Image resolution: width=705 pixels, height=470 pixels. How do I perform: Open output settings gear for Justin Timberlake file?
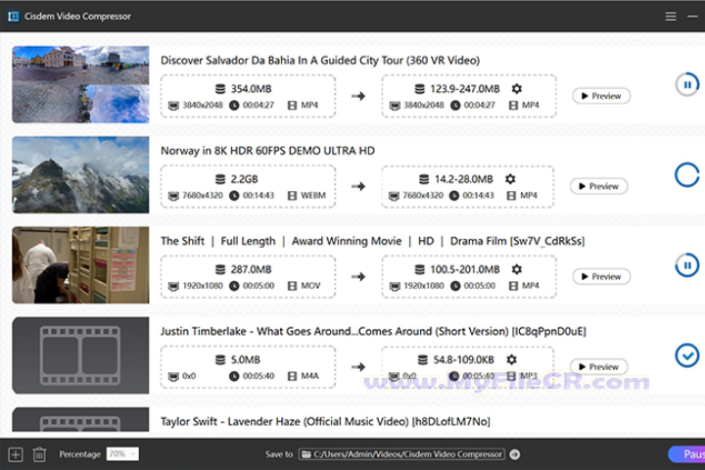pos(511,359)
